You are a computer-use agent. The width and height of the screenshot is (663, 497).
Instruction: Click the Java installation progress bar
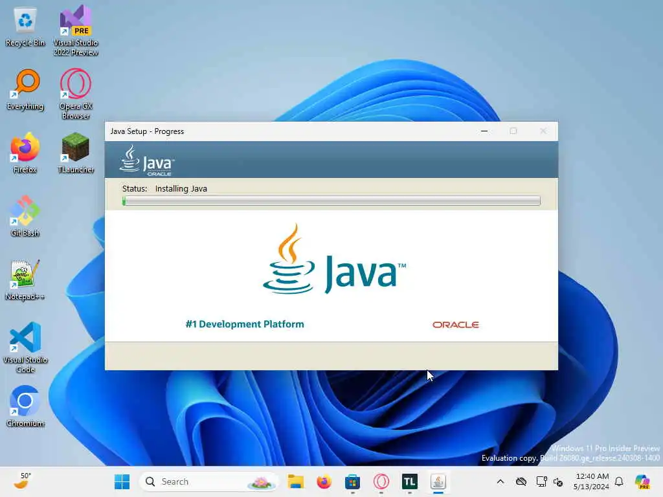pyautogui.click(x=331, y=201)
